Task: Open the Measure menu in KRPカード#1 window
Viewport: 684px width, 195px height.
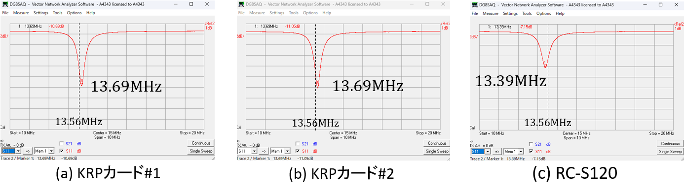Action: 21,13
